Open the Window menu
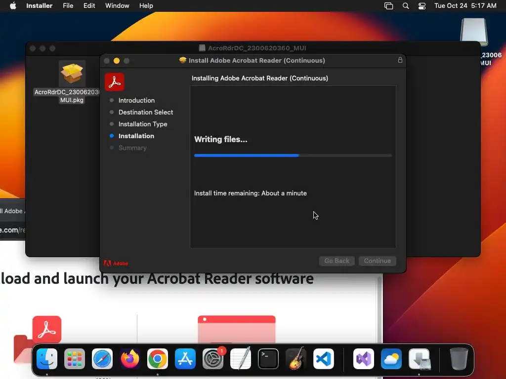Viewport: 506px width, 379px height. point(117,5)
